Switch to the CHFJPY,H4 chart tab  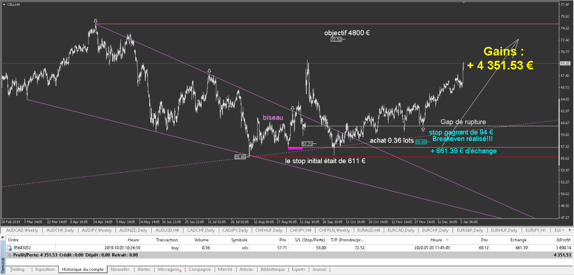(x=301, y=230)
